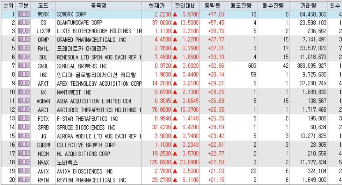Image resolution: width=342 pixels, height=185 pixels.
Task: Click the volume value 389,095,927
Action: [x=312, y=66]
